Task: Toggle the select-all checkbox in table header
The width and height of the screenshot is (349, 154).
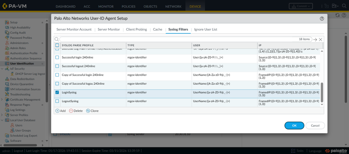Action: tap(57, 45)
